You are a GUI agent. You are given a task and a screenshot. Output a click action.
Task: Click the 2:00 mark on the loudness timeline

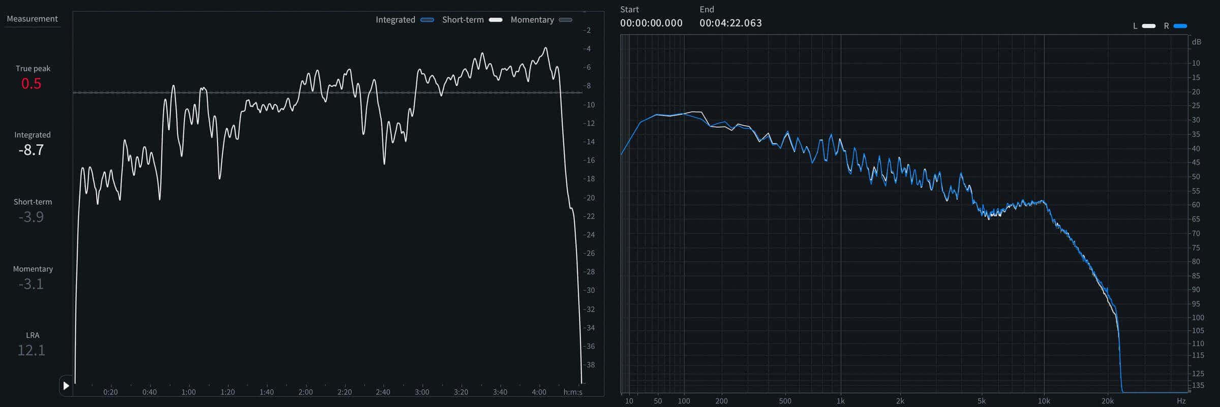(x=306, y=392)
